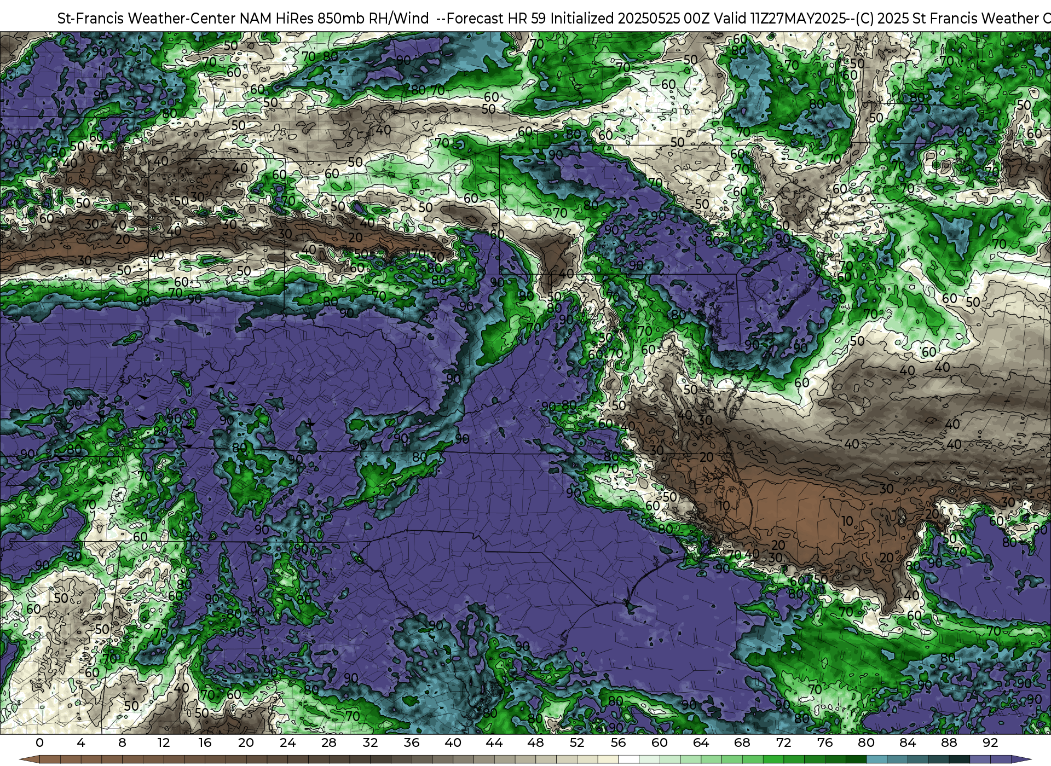The width and height of the screenshot is (1051, 766).
Task: Click the white colorbar segment below the 56 label
Action: point(628,760)
